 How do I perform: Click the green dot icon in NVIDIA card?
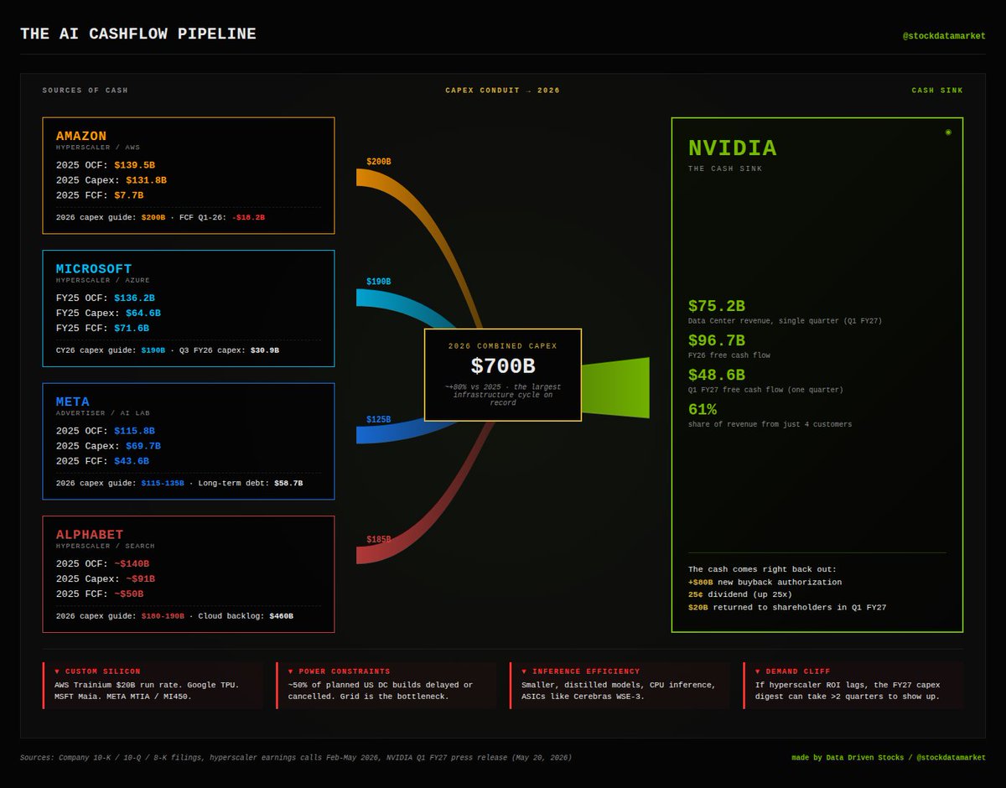point(948,132)
